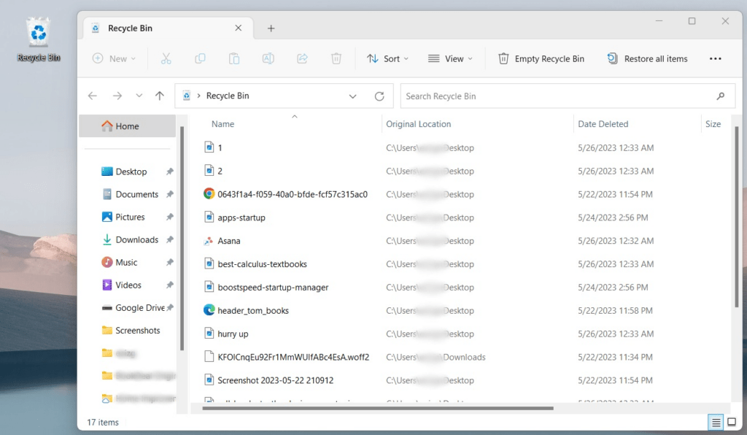Open the Share icon on the toolbar
Viewport: 747px width, 435px height.
(302, 58)
